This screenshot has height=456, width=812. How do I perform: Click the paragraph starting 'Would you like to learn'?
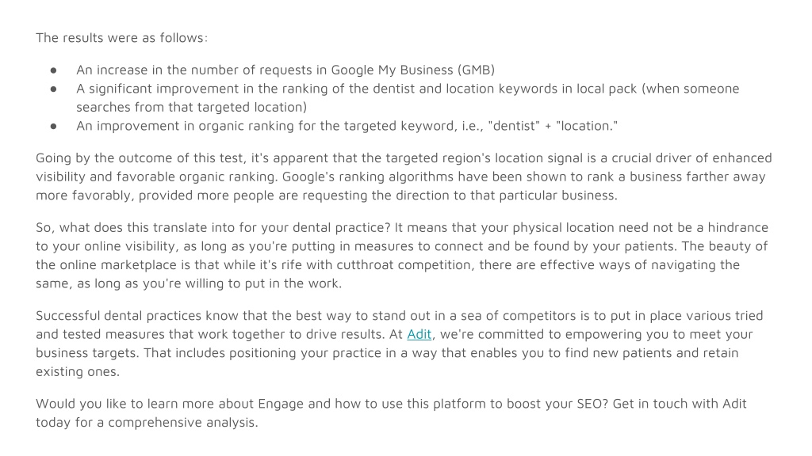[x=391, y=412]
